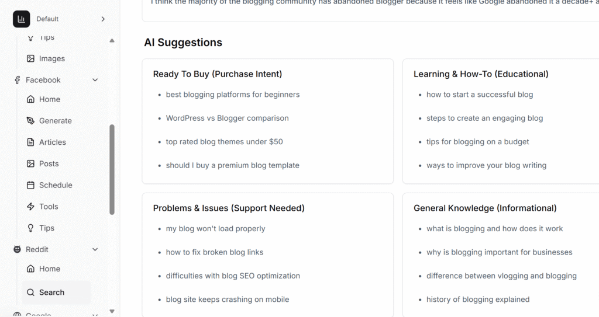Go to Reddit Home menu item
The width and height of the screenshot is (599, 317).
tap(49, 269)
